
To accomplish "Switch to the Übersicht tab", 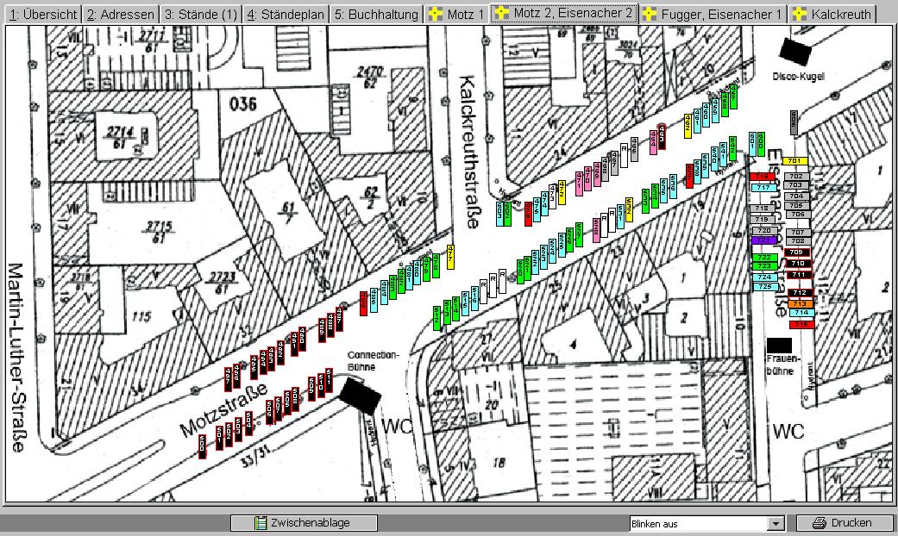I will coord(41,15).
